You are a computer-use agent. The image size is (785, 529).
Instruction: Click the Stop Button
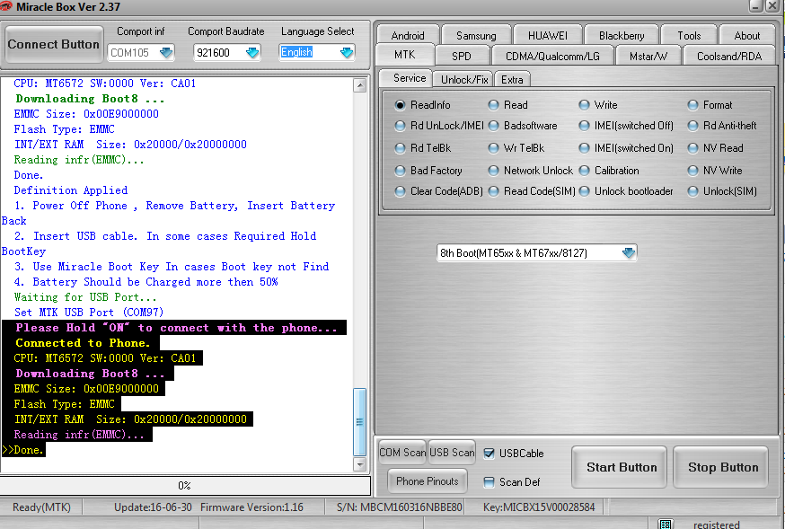click(722, 467)
